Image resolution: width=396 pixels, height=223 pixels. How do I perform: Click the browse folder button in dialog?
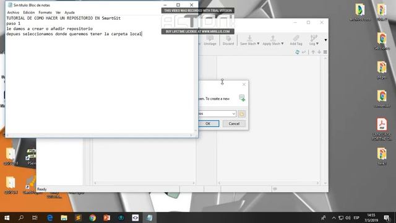(242, 114)
